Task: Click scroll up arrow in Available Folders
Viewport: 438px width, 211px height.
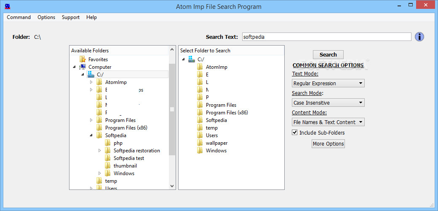Action: 172,50
